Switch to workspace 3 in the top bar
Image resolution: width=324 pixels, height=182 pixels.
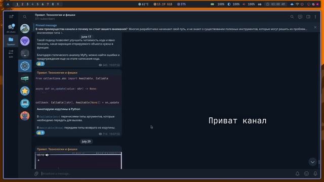click(x=27, y=4)
